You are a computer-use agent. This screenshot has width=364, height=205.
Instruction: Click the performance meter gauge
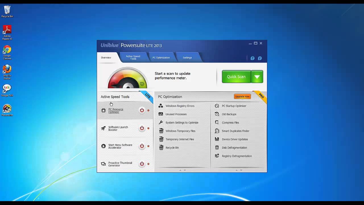click(128, 78)
